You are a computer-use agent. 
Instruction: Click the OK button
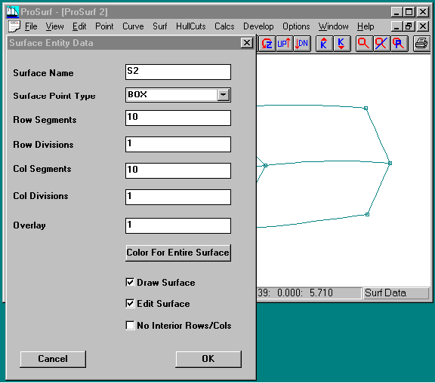pyautogui.click(x=208, y=359)
